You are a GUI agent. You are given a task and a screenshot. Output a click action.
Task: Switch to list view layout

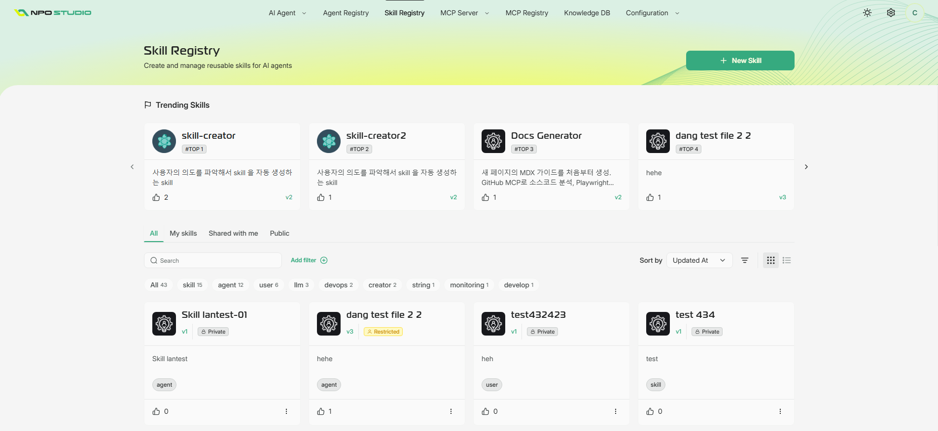click(x=787, y=260)
